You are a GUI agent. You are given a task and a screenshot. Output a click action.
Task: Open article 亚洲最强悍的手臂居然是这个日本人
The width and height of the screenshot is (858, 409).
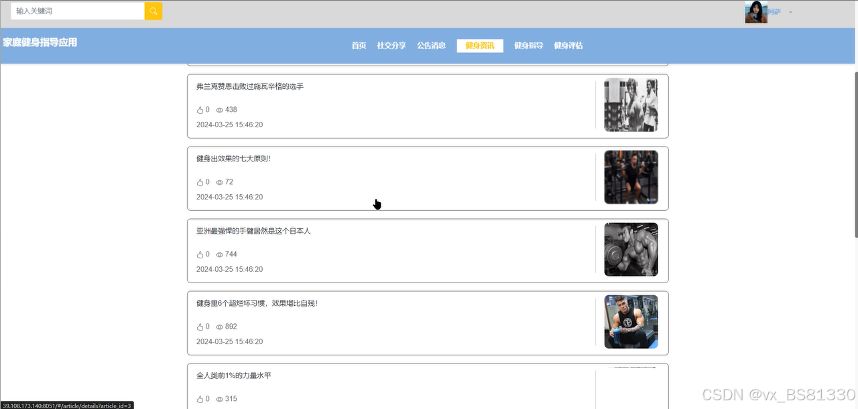click(253, 231)
